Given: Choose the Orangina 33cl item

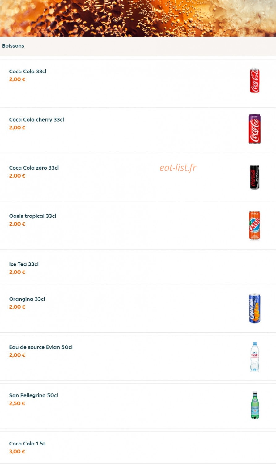Looking at the screenshot, I should [27, 299].
